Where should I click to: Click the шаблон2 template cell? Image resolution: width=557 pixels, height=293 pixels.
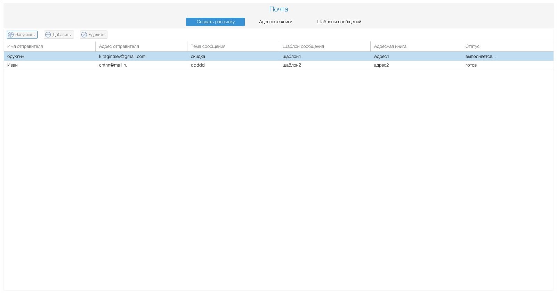point(292,65)
